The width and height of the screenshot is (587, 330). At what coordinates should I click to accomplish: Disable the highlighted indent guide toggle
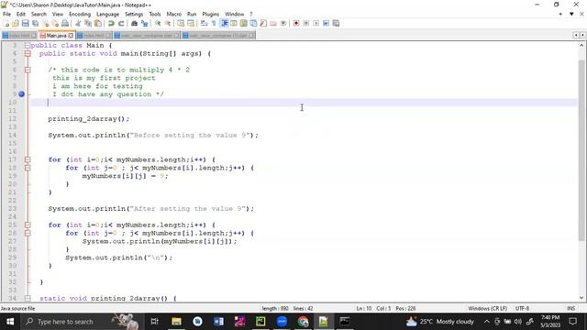pyautogui.click(x=224, y=23)
